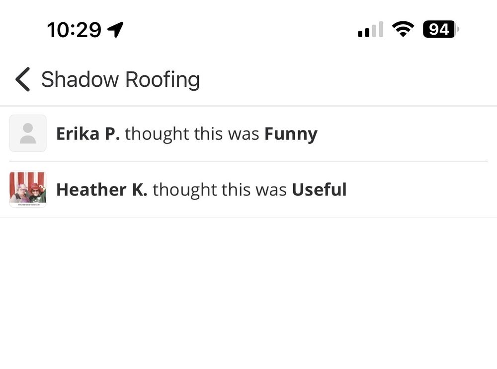Open the Shadow Roofing business title
Viewport: 497px width, 369px height.
tap(121, 79)
